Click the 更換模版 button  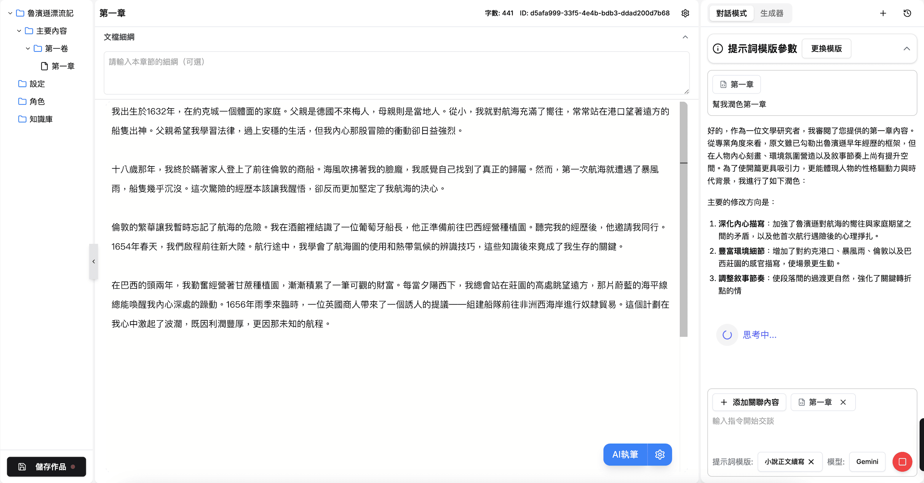826,48
